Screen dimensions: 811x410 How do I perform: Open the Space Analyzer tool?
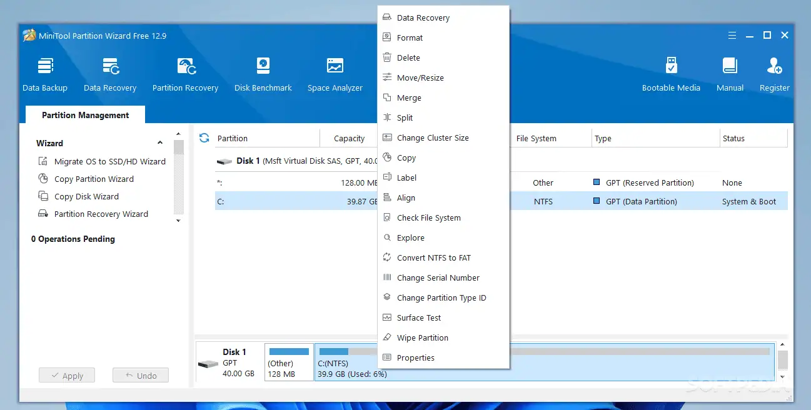pos(335,74)
